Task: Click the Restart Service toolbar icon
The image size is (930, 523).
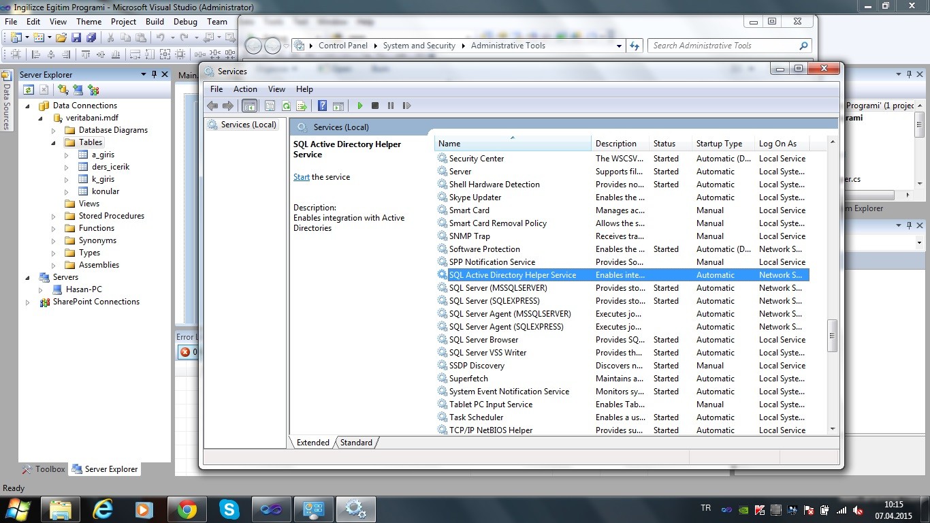Action: click(406, 106)
